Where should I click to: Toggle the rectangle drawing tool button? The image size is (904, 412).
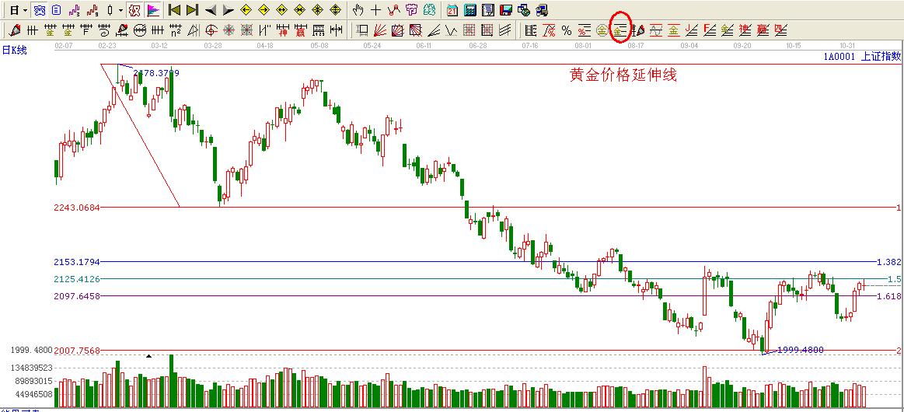362,30
